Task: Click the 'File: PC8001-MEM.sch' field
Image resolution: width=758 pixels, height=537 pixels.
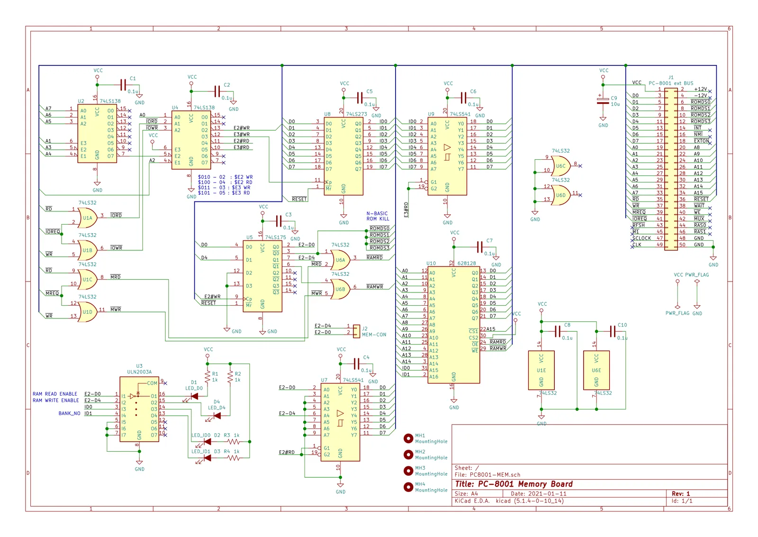Action: click(x=487, y=474)
